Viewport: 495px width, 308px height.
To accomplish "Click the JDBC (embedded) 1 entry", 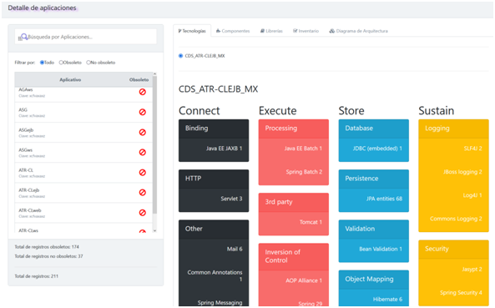I will coord(377,149).
